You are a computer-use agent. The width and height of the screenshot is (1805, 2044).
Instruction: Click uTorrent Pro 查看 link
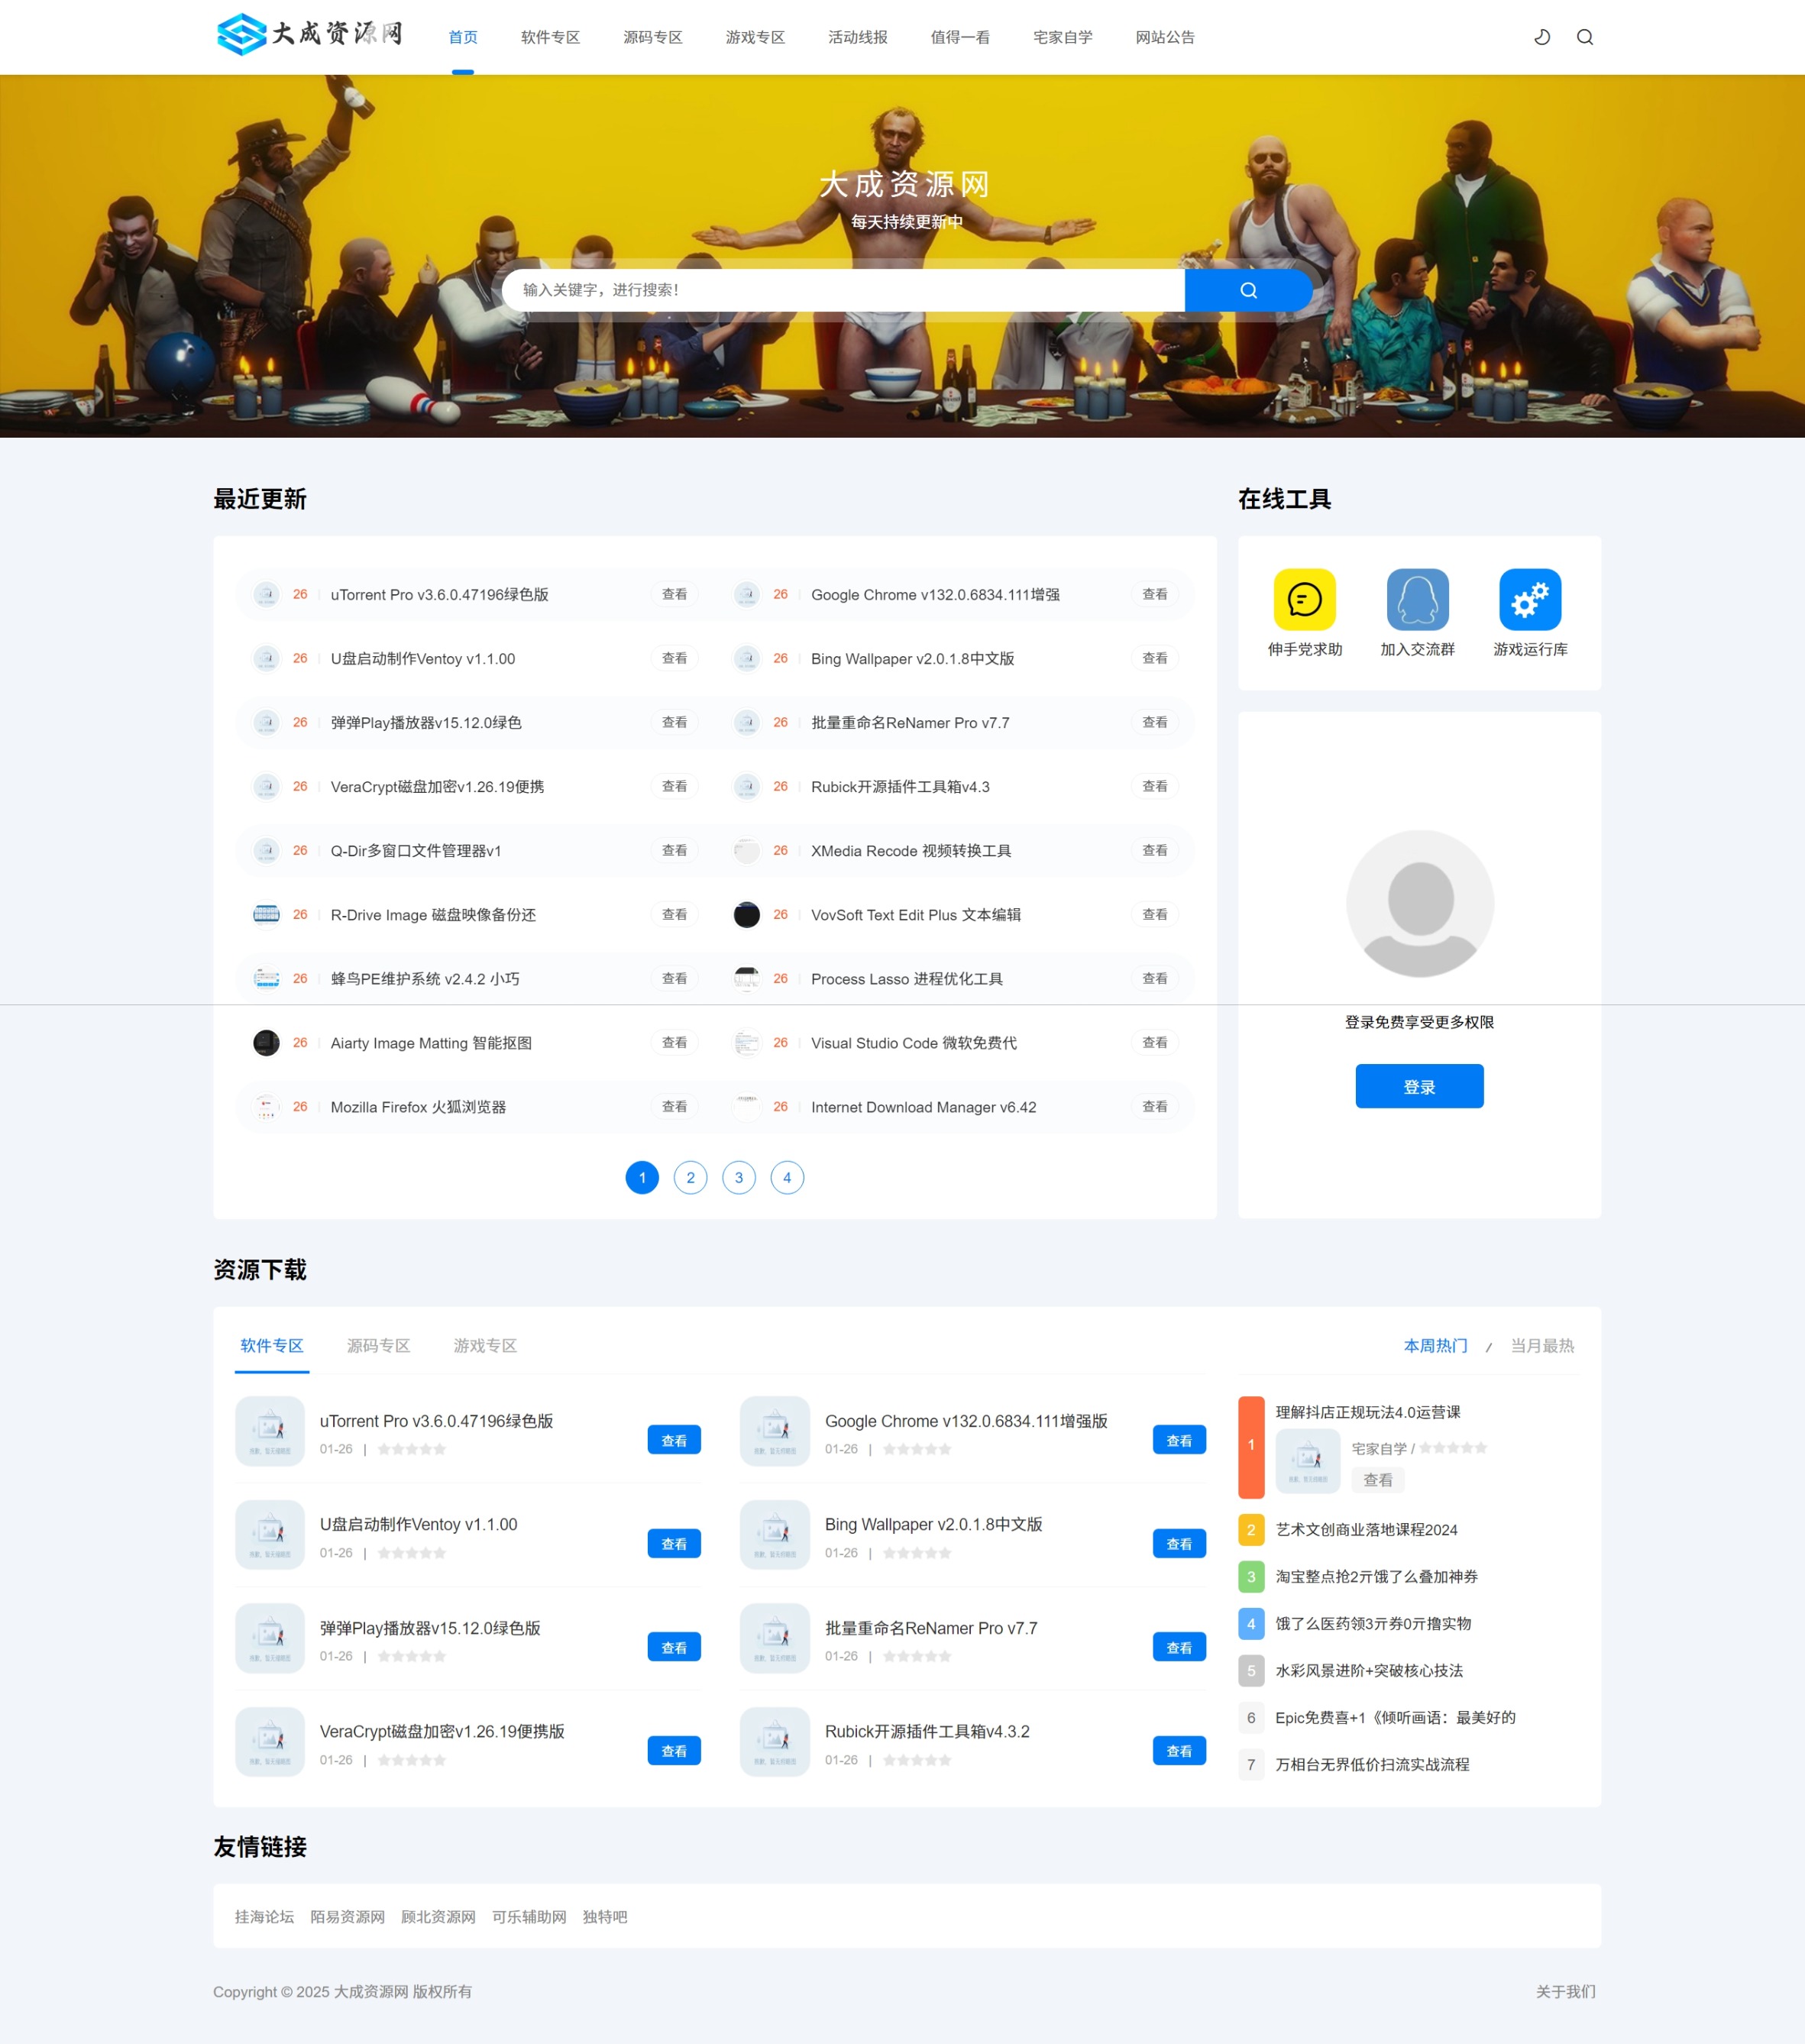coord(674,594)
